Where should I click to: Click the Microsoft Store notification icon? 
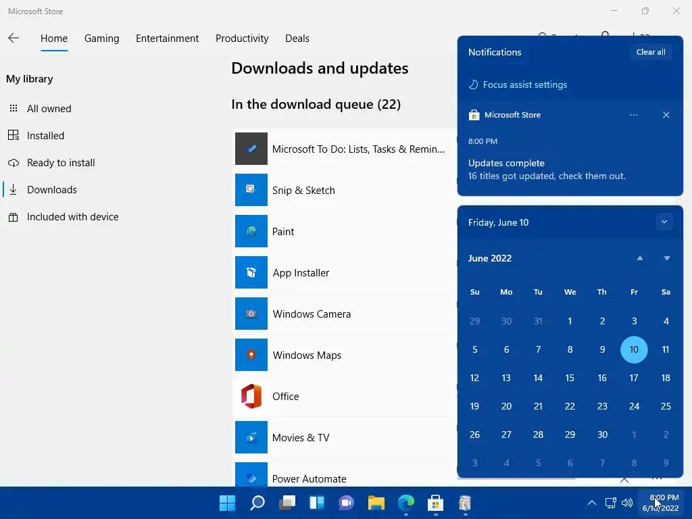pyautogui.click(x=474, y=115)
